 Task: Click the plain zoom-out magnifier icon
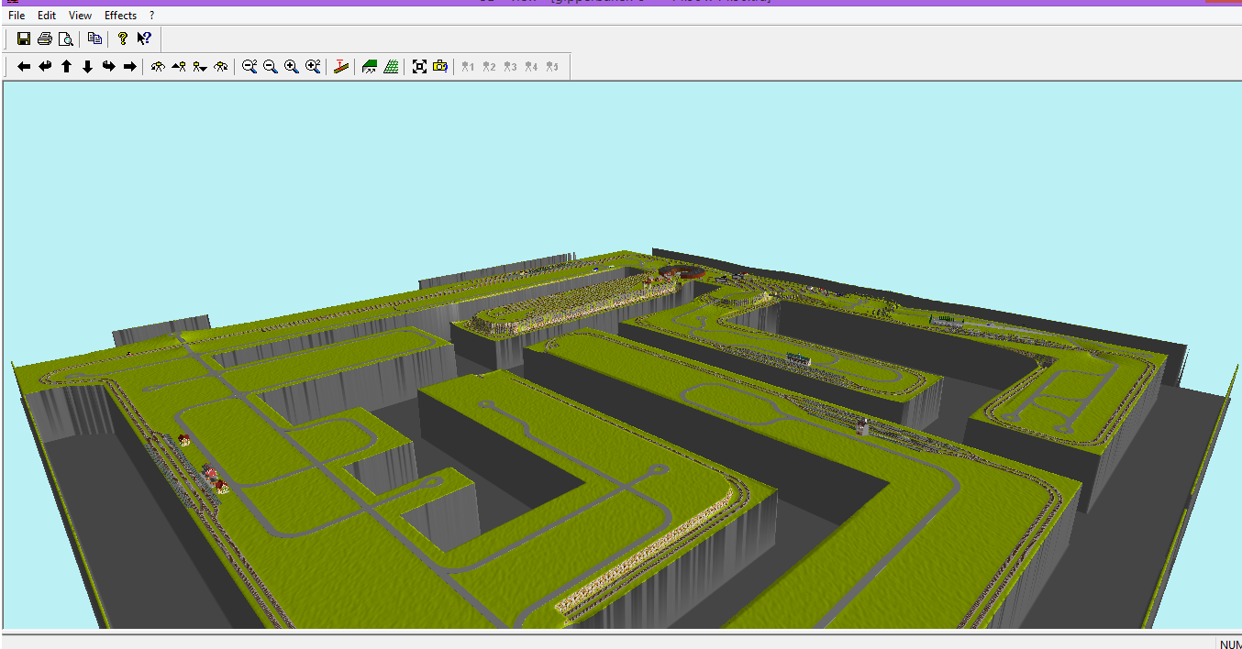point(271,67)
